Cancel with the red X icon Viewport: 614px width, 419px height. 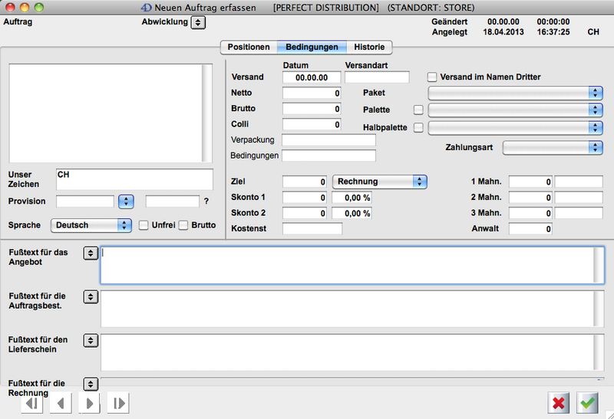pos(559,403)
